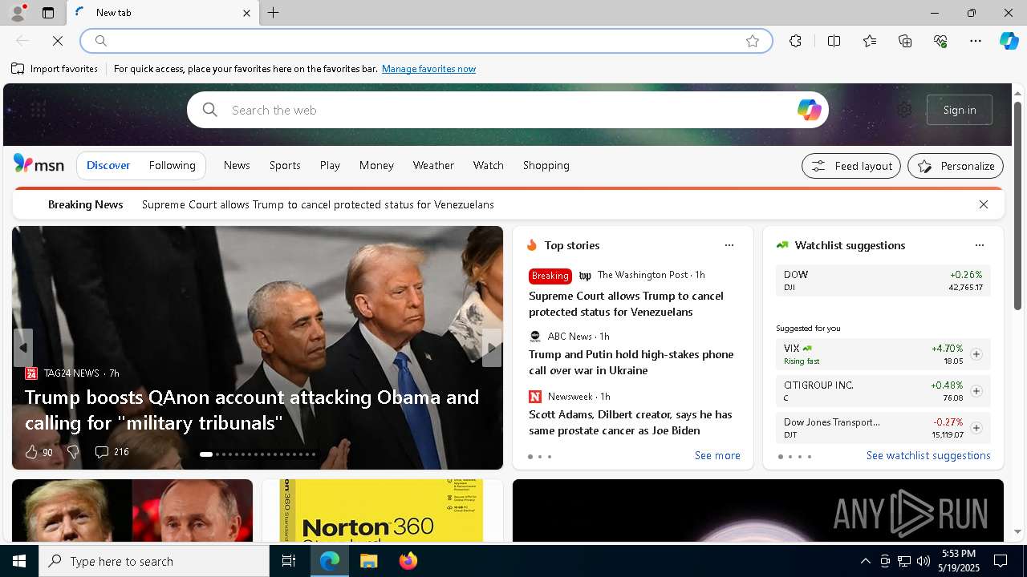Click Import favorites
The height and width of the screenshot is (577, 1027).
point(55,69)
